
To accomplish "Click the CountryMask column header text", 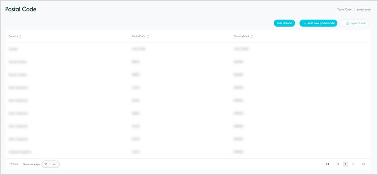I will point(242,37).
